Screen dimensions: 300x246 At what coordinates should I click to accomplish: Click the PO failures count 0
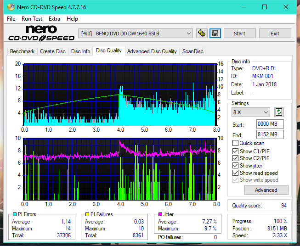[215, 237]
